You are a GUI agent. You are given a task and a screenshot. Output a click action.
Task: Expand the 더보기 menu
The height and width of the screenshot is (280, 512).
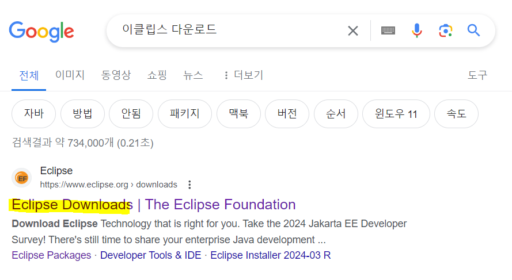pyautogui.click(x=244, y=75)
